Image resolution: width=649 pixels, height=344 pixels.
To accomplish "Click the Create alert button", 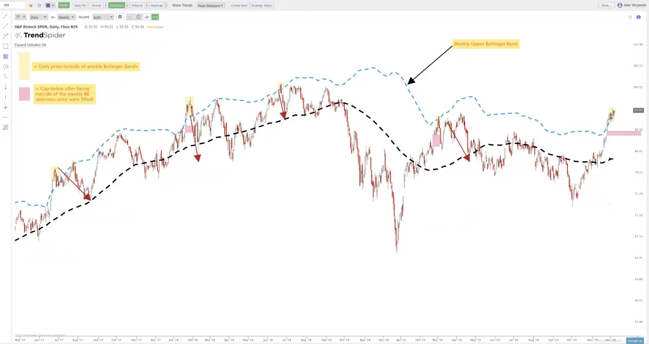I will (239, 5).
